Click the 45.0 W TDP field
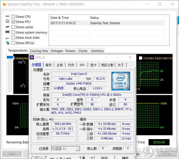The image size is (179, 159). 100,79
